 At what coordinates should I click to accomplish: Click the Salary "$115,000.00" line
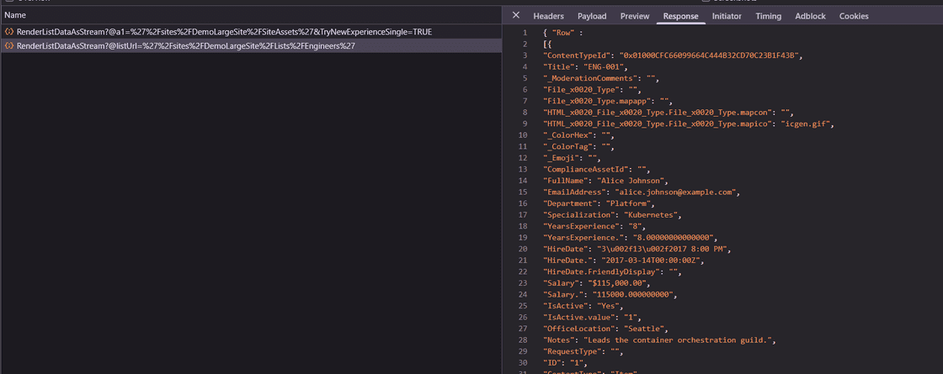pos(597,283)
